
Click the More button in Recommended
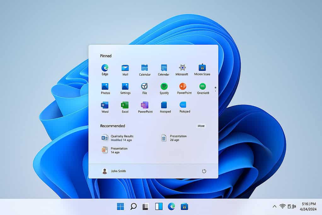[x=201, y=126]
